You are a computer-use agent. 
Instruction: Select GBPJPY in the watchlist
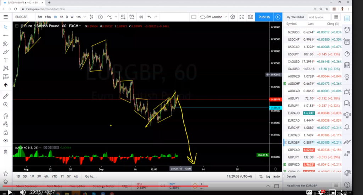(313, 157)
